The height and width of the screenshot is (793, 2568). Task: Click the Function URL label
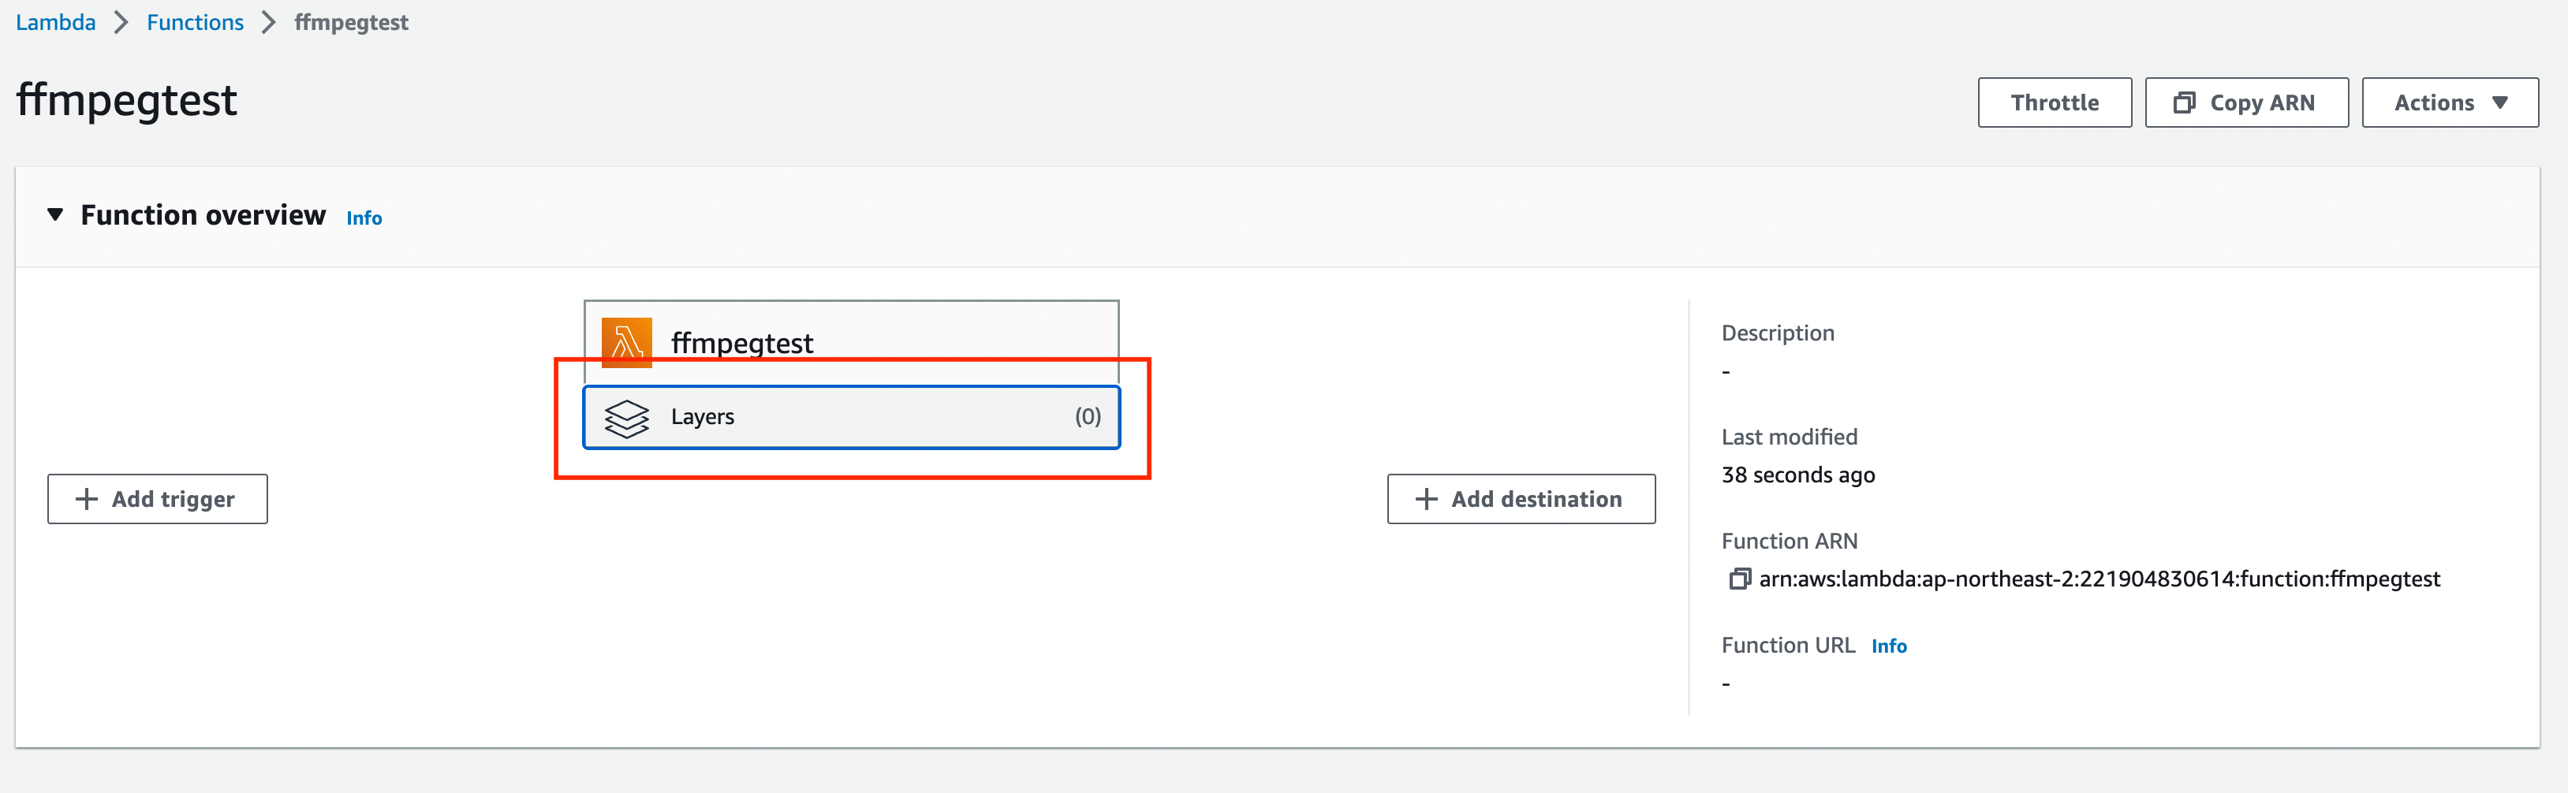coord(1787,646)
